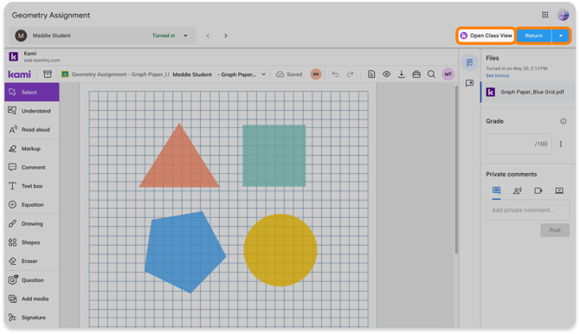Select the video comment tab
Image resolution: width=580 pixels, height=334 pixels.
(538, 190)
